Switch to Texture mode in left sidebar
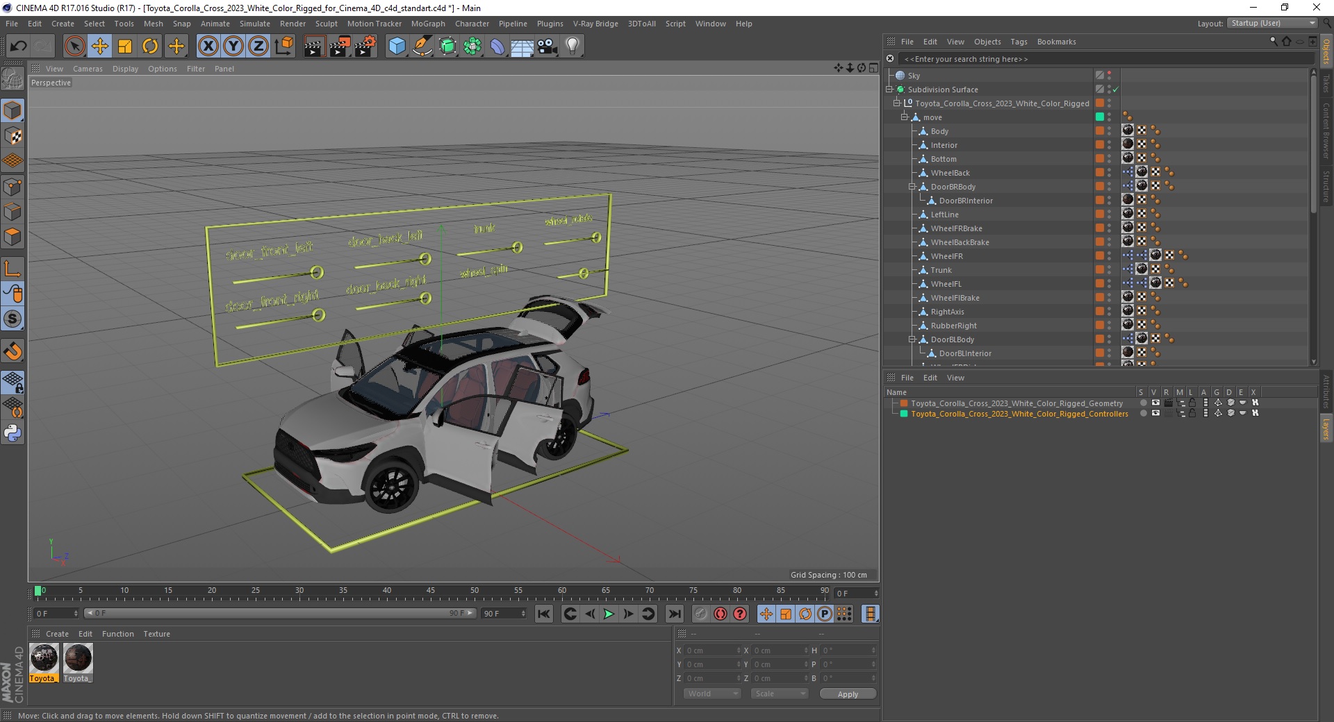 coord(13,136)
